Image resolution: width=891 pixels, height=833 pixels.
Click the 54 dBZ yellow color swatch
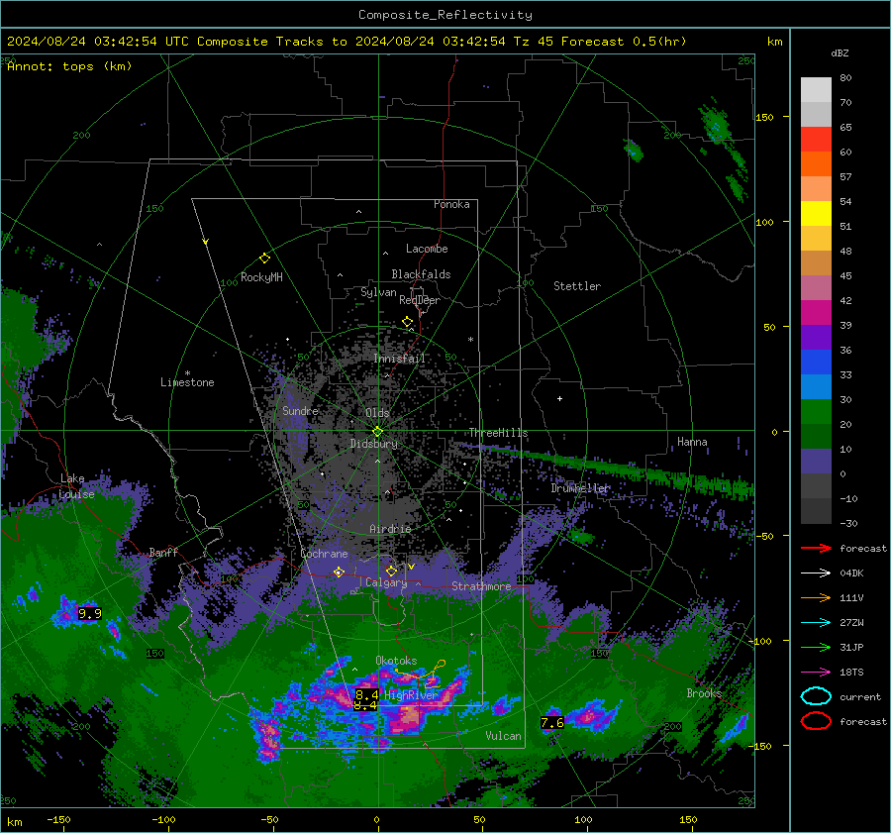[816, 214]
